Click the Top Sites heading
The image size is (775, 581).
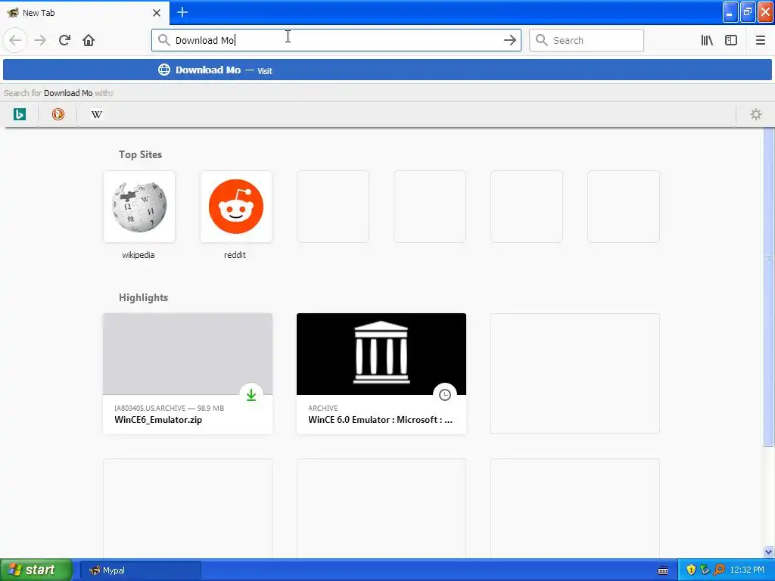point(140,154)
